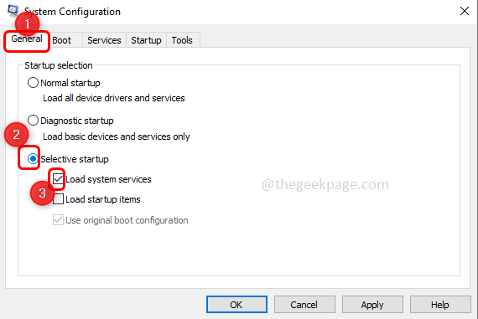478x319 pixels.
Task: Click the Cancel button
Action: pyautogui.click(x=304, y=305)
